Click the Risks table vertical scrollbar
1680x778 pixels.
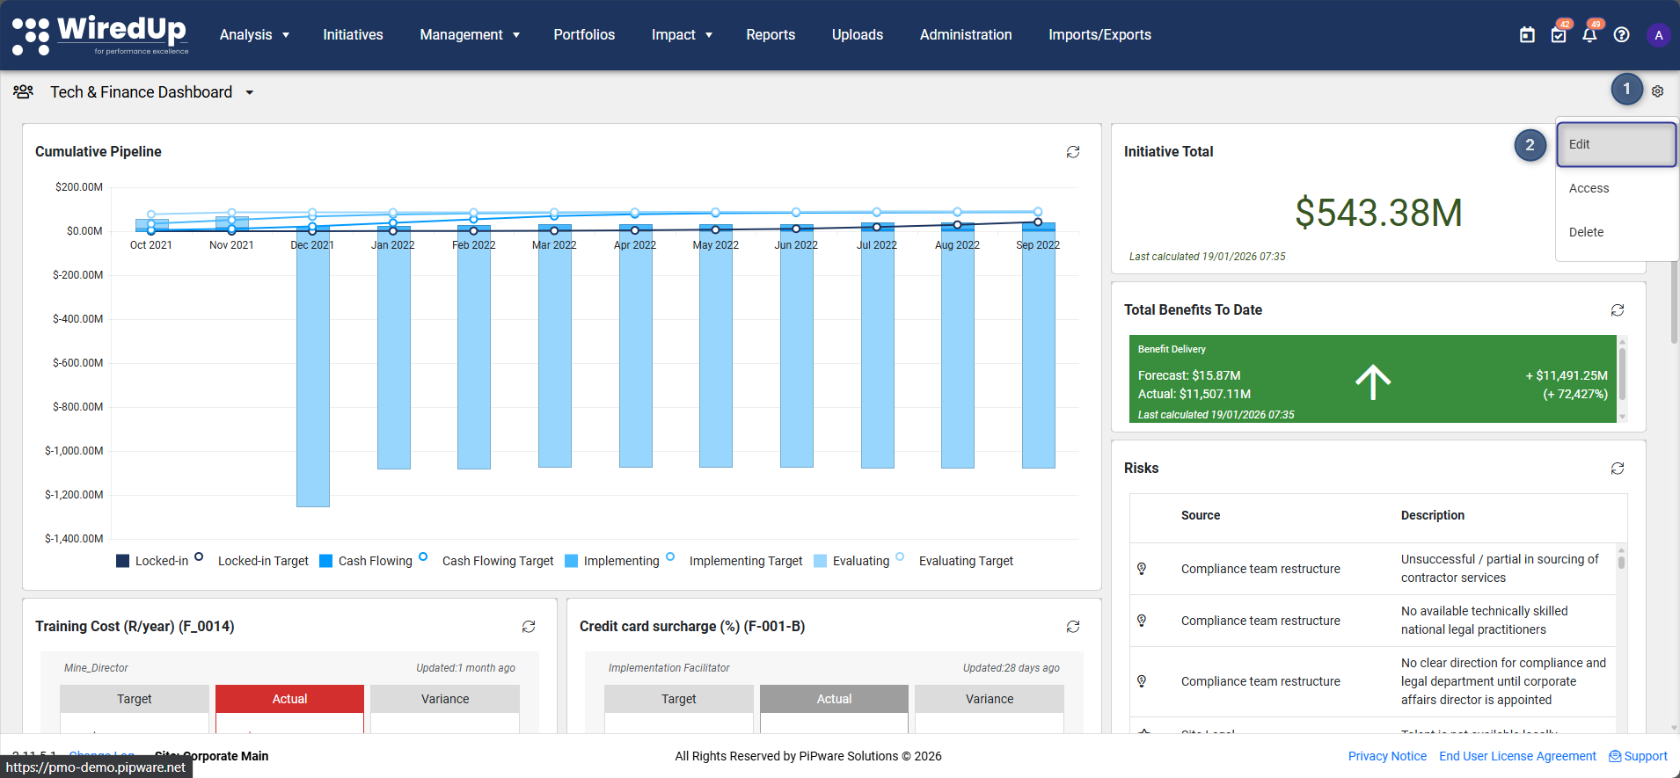click(x=1621, y=561)
